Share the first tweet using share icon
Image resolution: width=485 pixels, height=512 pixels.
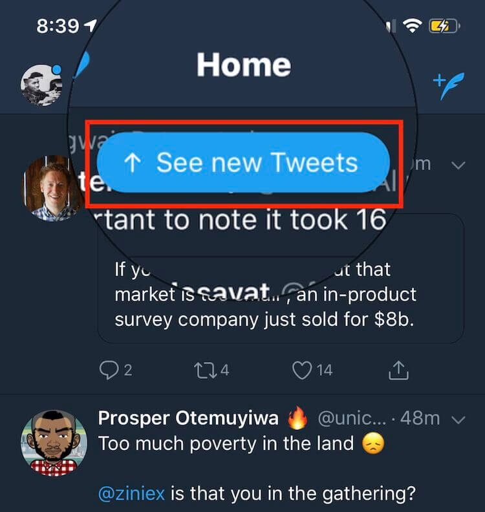(x=398, y=370)
